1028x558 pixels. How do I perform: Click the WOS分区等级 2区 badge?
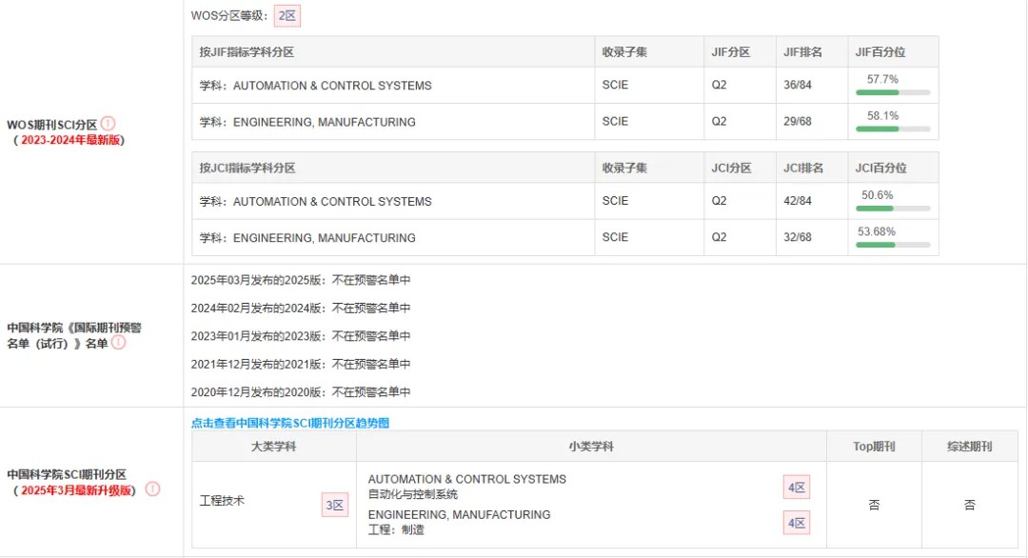pyautogui.click(x=287, y=16)
